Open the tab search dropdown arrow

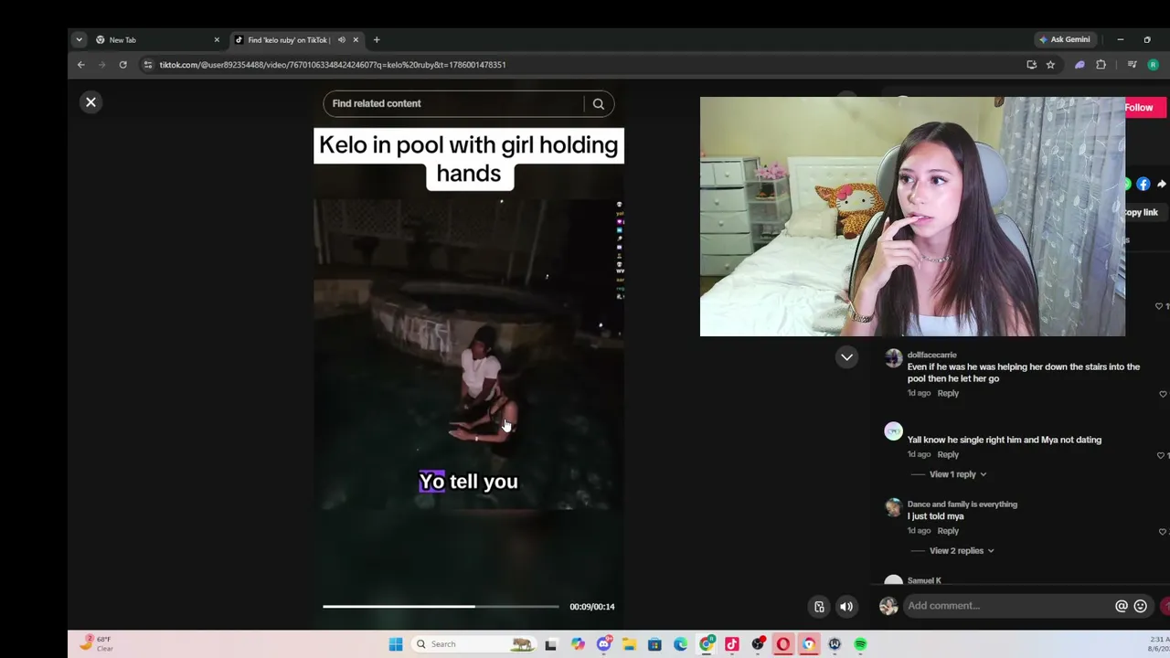tap(79, 40)
